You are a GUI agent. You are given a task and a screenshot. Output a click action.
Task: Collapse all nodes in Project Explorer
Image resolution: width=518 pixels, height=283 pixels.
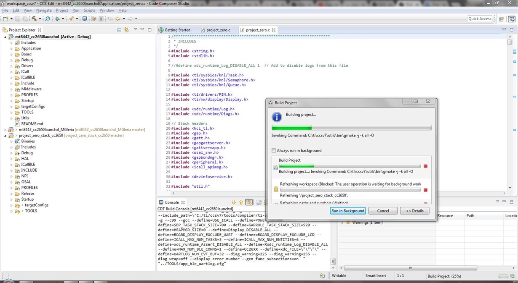tap(119, 30)
